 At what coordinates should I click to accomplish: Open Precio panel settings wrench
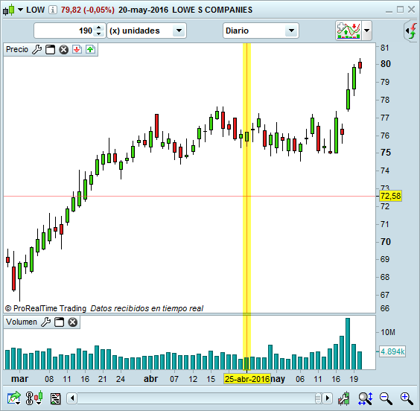tap(37, 50)
